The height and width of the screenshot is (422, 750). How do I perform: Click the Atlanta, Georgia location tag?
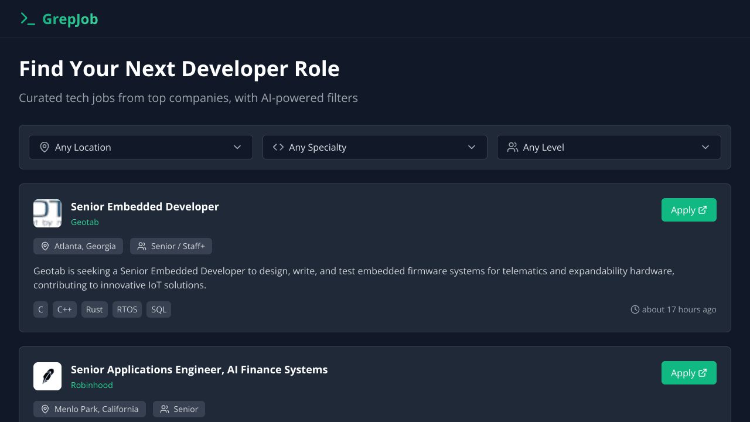(x=79, y=246)
